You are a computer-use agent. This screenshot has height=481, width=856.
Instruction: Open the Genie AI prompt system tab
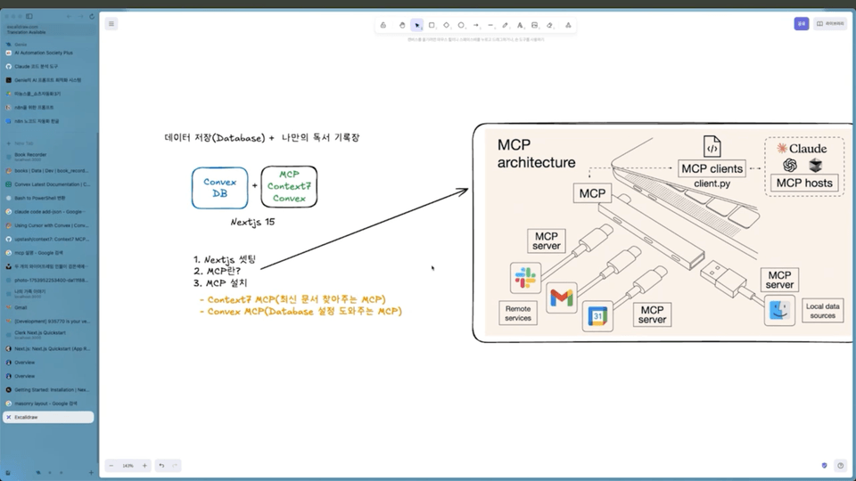[48, 80]
